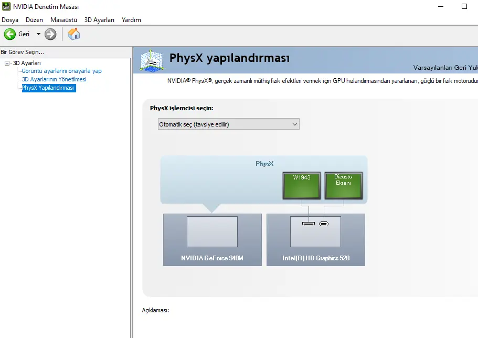Viewport: 478px width, 338px height.
Task: Click the Intel(R) HD Graphics 520 box
Action: [315, 240]
